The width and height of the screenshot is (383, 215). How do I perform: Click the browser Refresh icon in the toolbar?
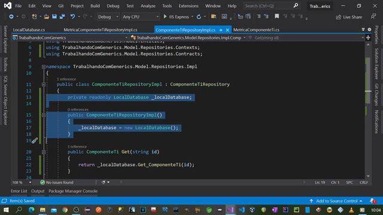199,17
